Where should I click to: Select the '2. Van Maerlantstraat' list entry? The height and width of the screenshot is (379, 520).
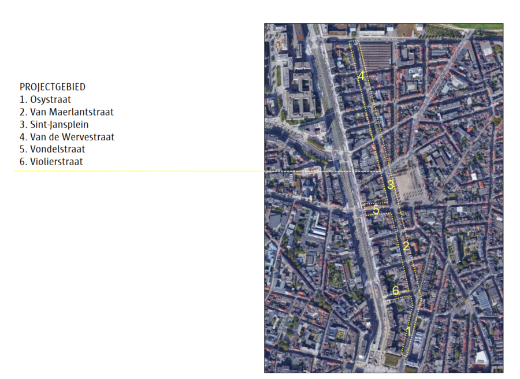coord(66,112)
